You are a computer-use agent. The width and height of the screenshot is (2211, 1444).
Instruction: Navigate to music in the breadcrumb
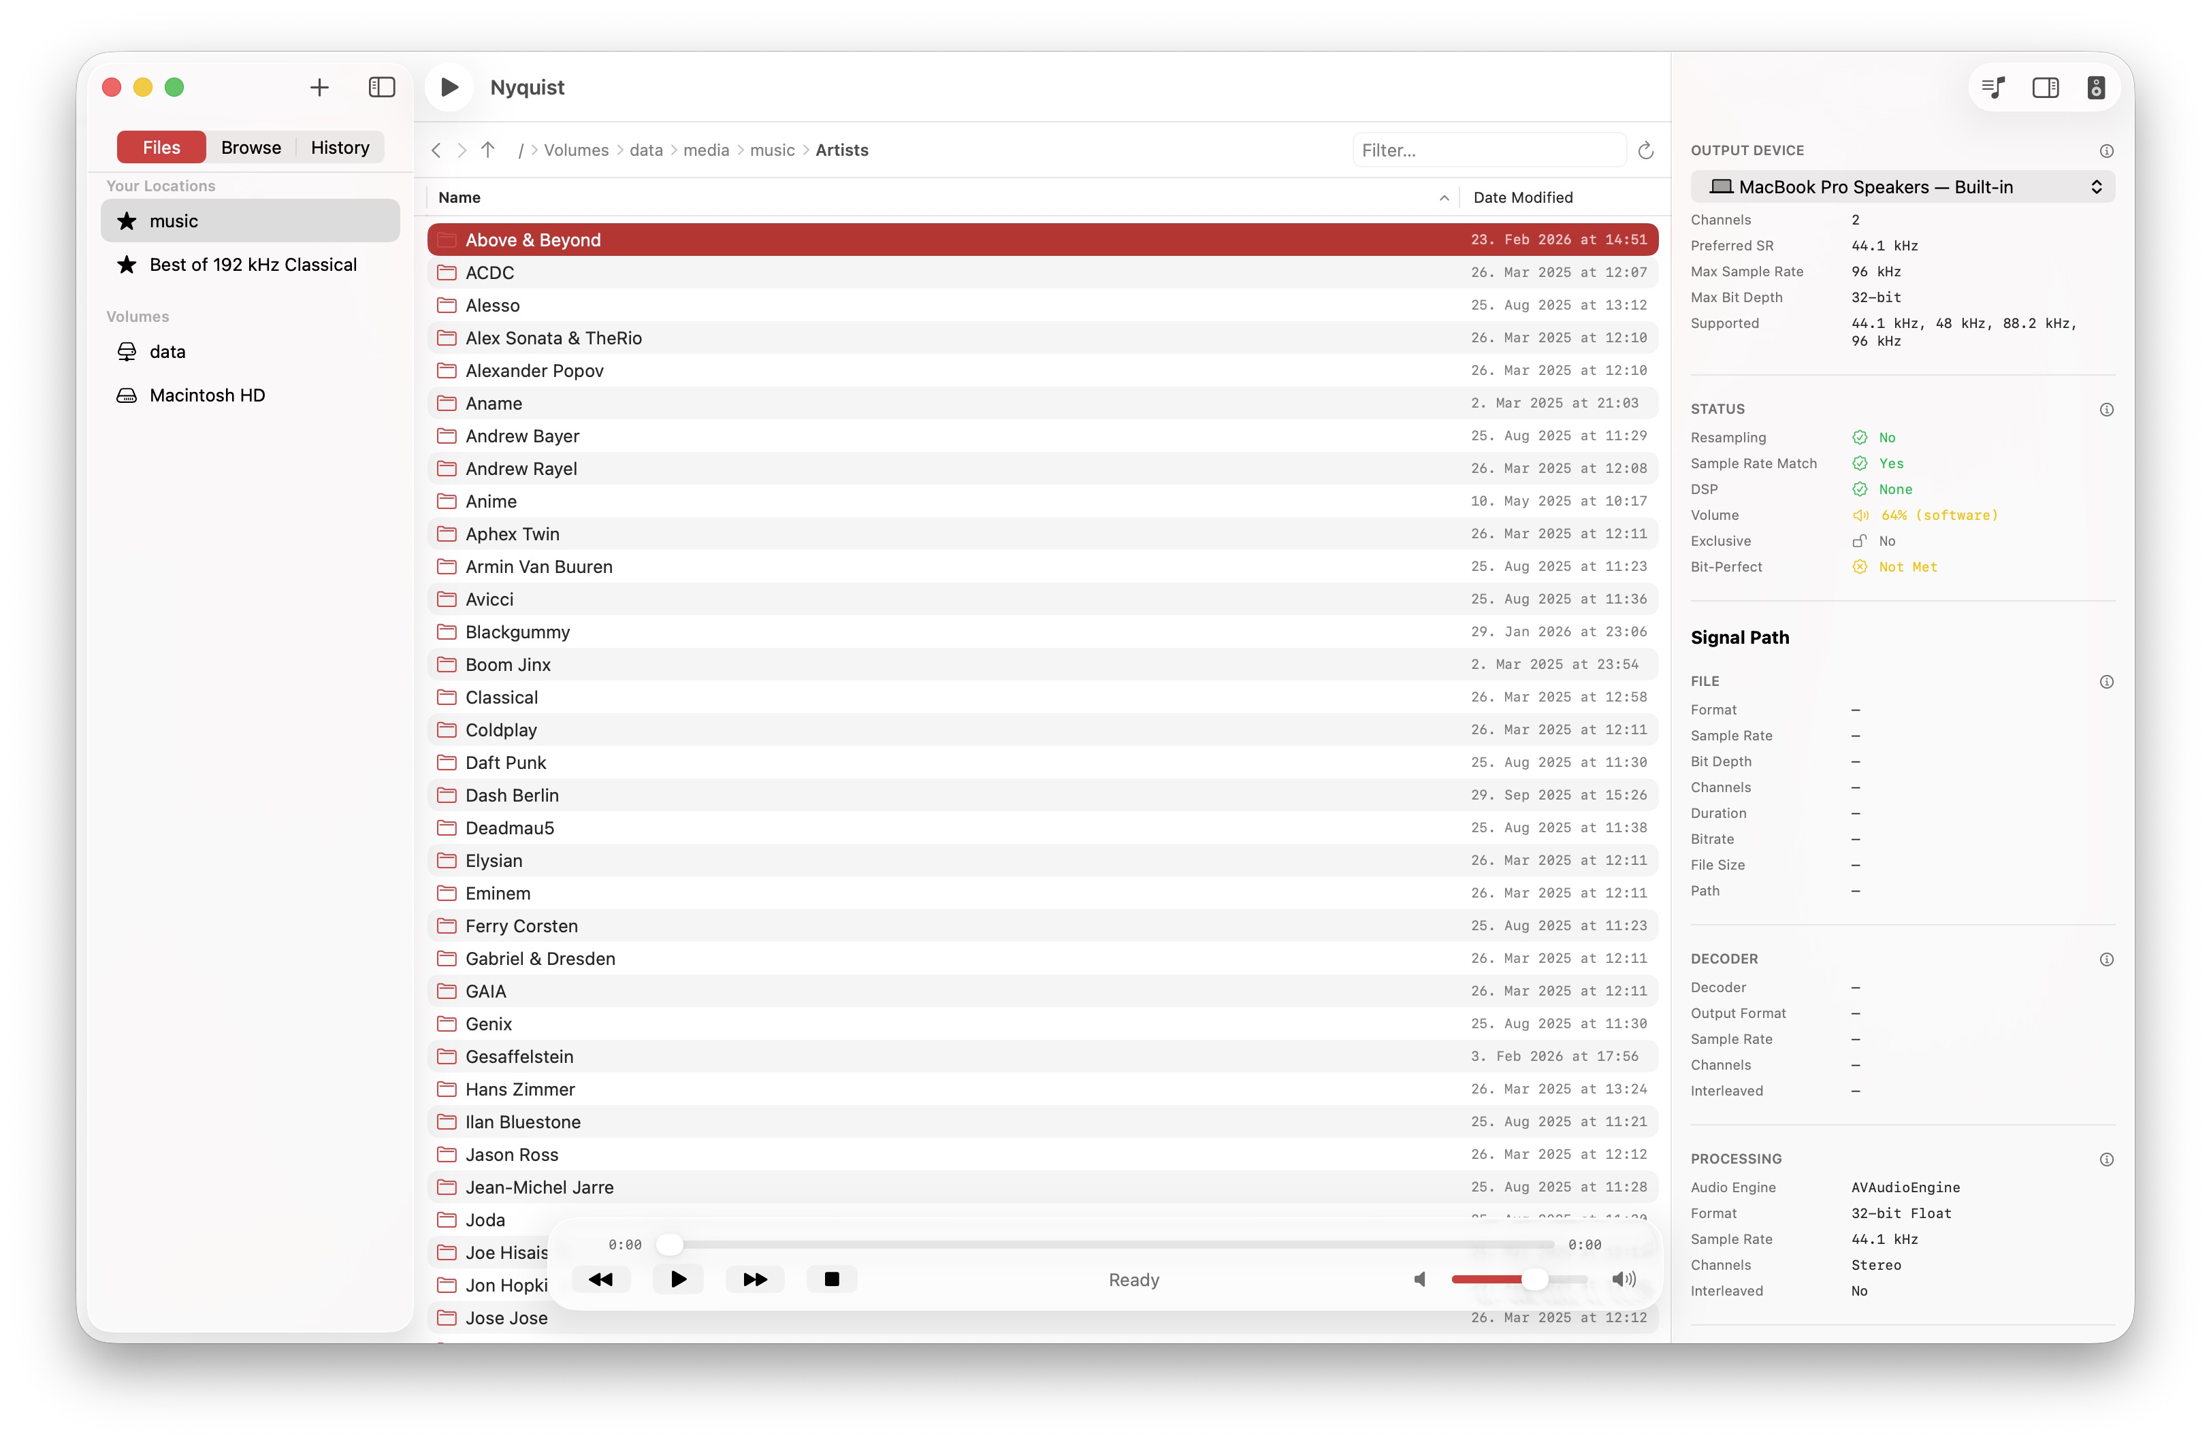[x=772, y=150]
